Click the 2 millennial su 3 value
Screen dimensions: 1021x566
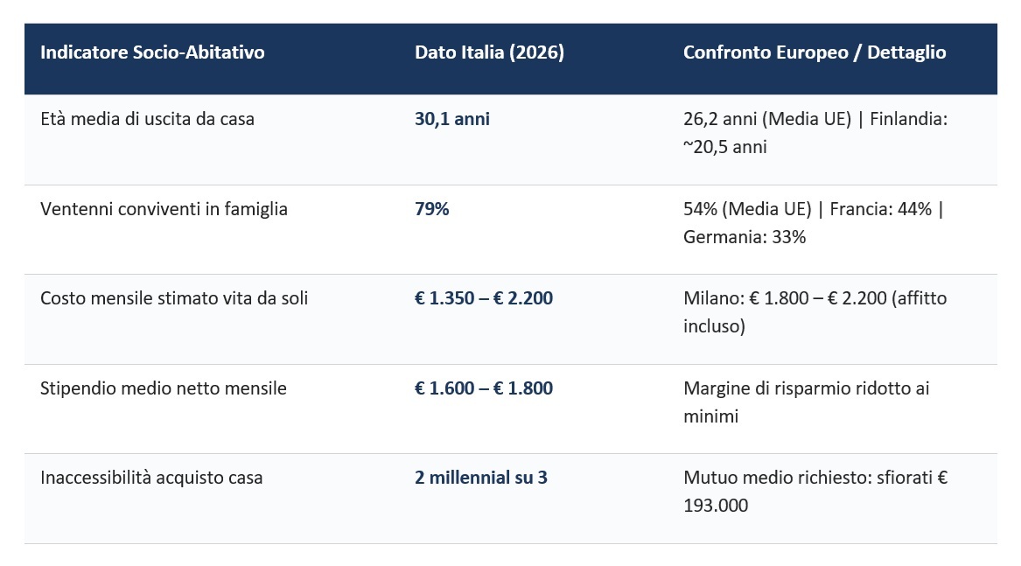[481, 478]
